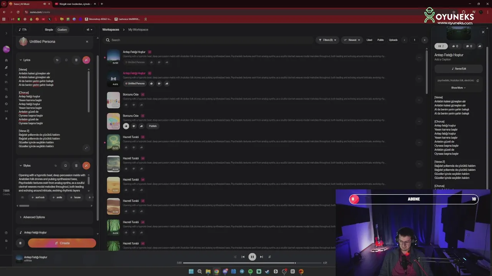492x276 pixels.
Task: Undo lyrics changes with the Lyrics undo icon
Action: pos(57,60)
